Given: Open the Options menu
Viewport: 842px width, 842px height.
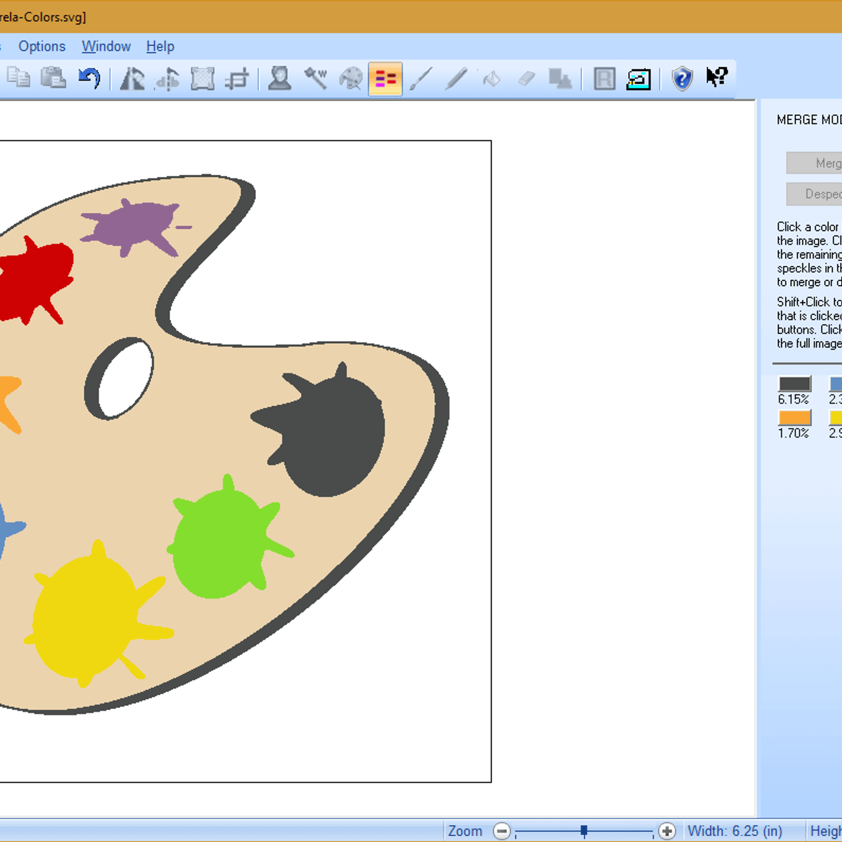Looking at the screenshot, I should pos(42,46).
